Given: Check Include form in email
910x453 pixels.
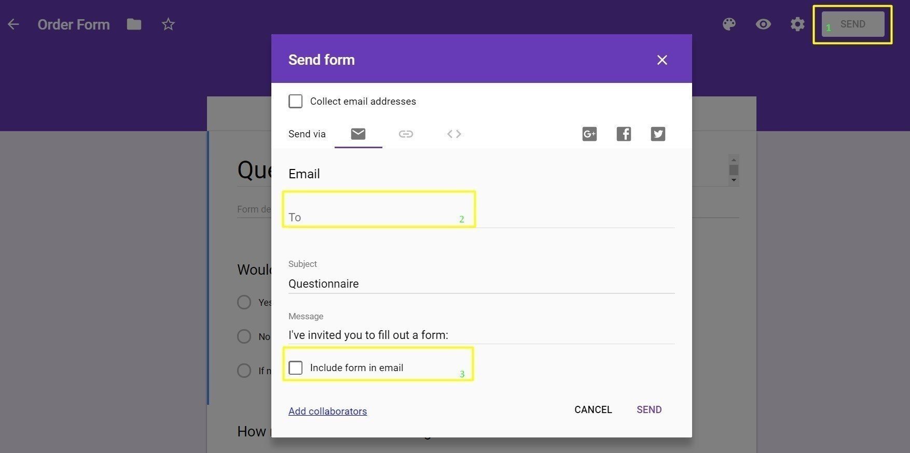Looking at the screenshot, I should point(296,368).
